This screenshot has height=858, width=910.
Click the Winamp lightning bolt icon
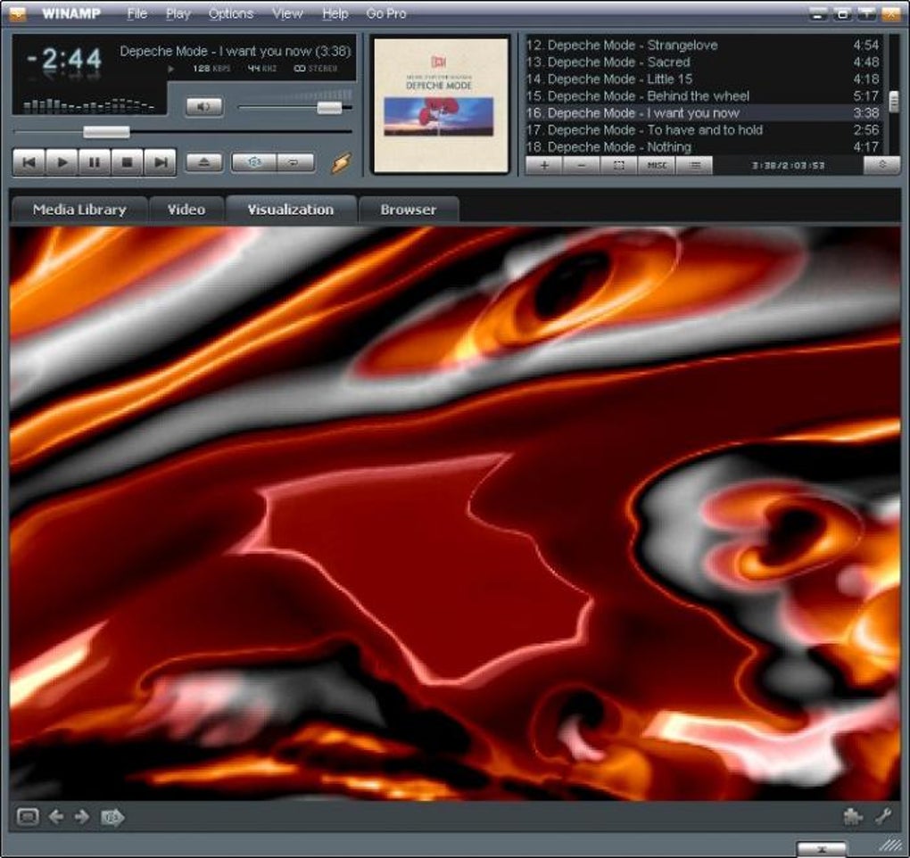click(341, 163)
